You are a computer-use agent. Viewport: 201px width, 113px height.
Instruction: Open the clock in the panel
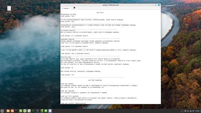coord(197,111)
